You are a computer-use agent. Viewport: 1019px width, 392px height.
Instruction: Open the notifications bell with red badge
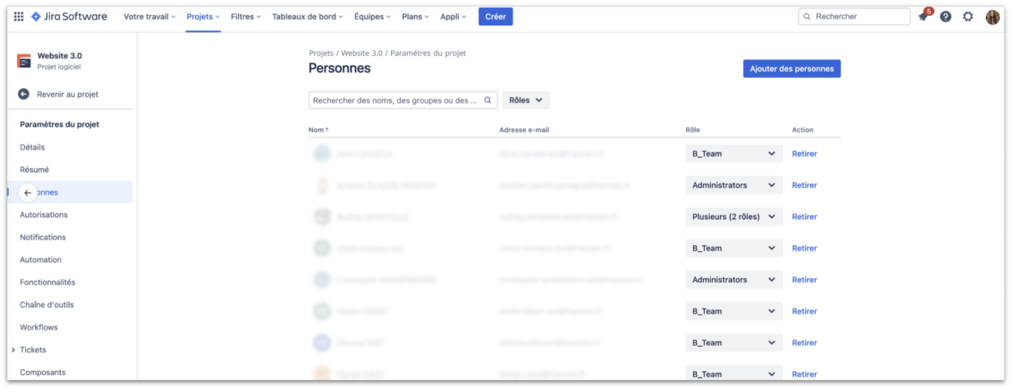(x=923, y=17)
